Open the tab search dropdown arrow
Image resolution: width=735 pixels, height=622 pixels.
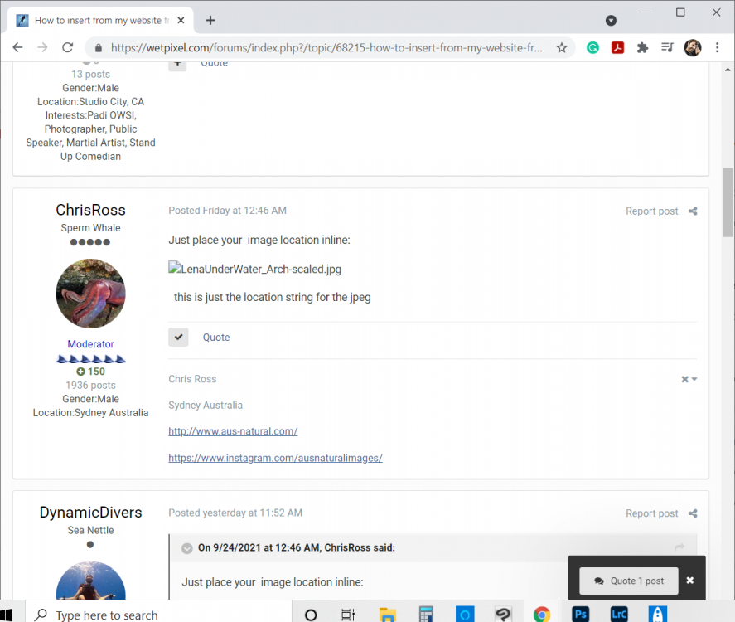coord(611,20)
